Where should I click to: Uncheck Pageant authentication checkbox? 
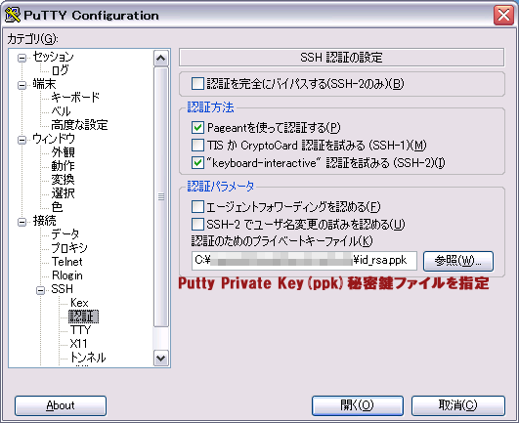[x=197, y=127]
